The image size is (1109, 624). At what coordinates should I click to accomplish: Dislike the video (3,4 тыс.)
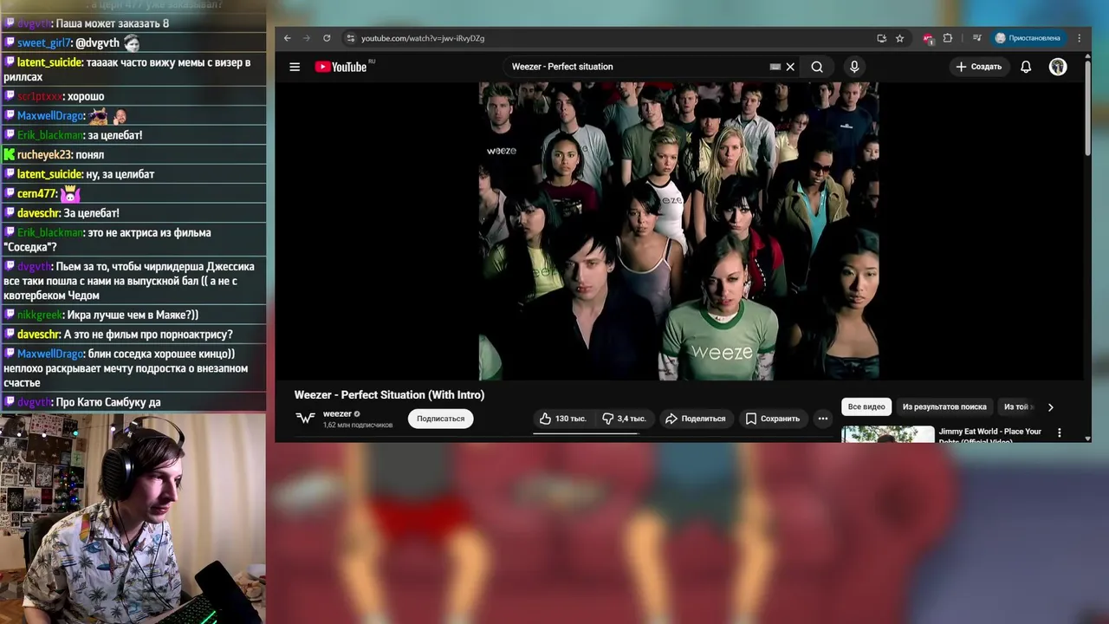624,419
